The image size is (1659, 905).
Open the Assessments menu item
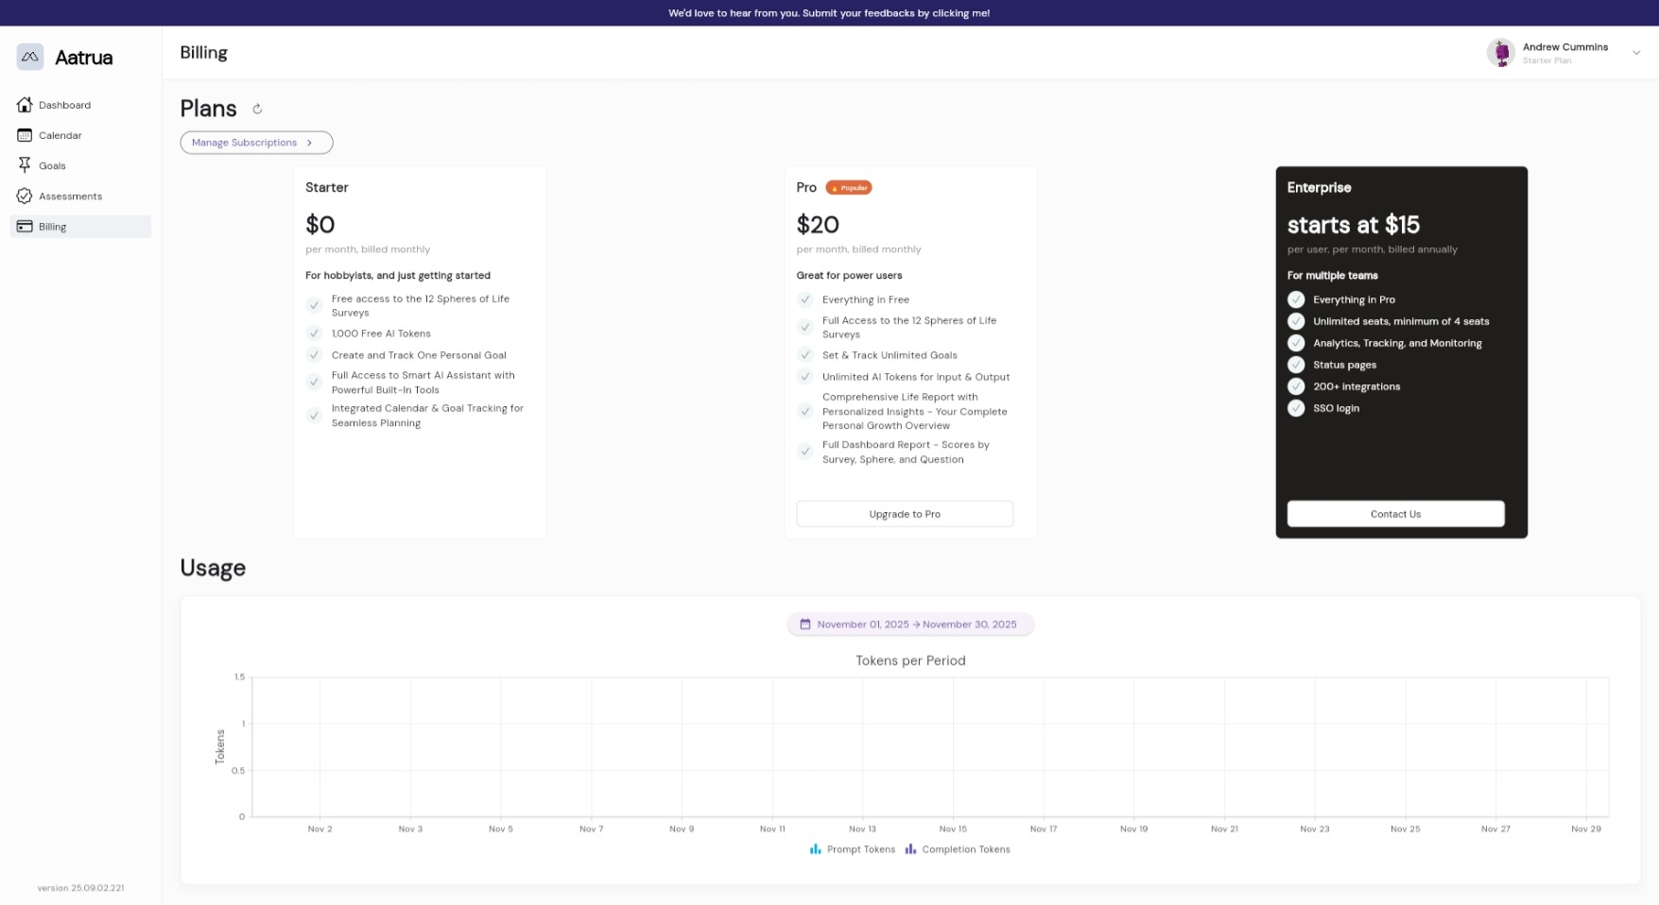[70, 196]
